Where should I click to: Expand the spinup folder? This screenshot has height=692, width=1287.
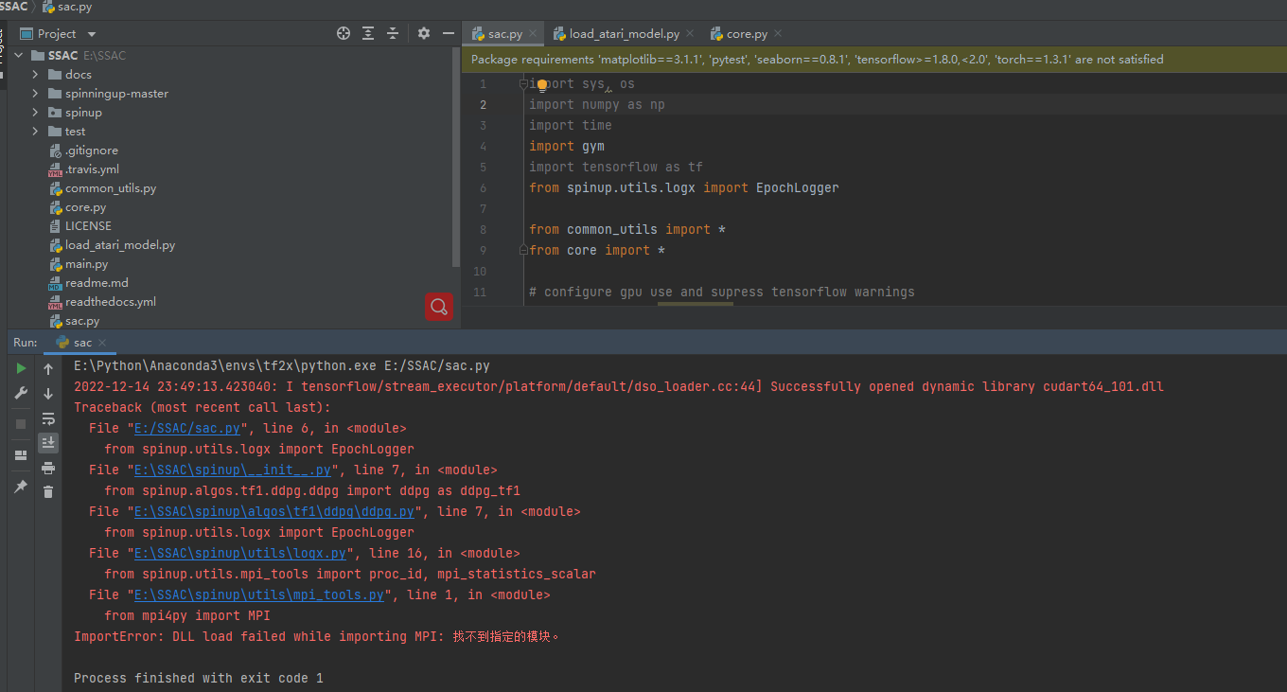[35, 113]
